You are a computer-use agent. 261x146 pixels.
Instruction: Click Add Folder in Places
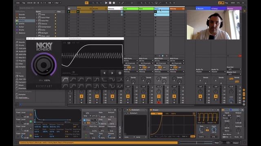coord(23,98)
